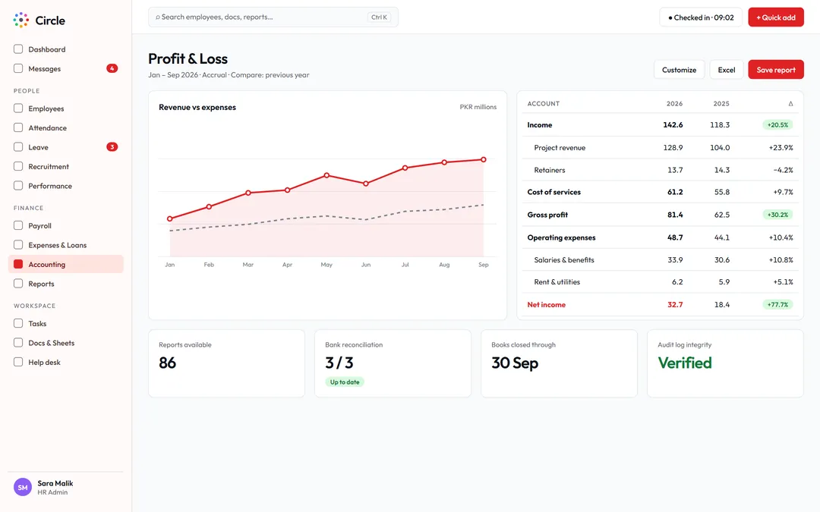Click the Tasks sidebar icon
Screen dimensions: 820x512
(18, 323)
